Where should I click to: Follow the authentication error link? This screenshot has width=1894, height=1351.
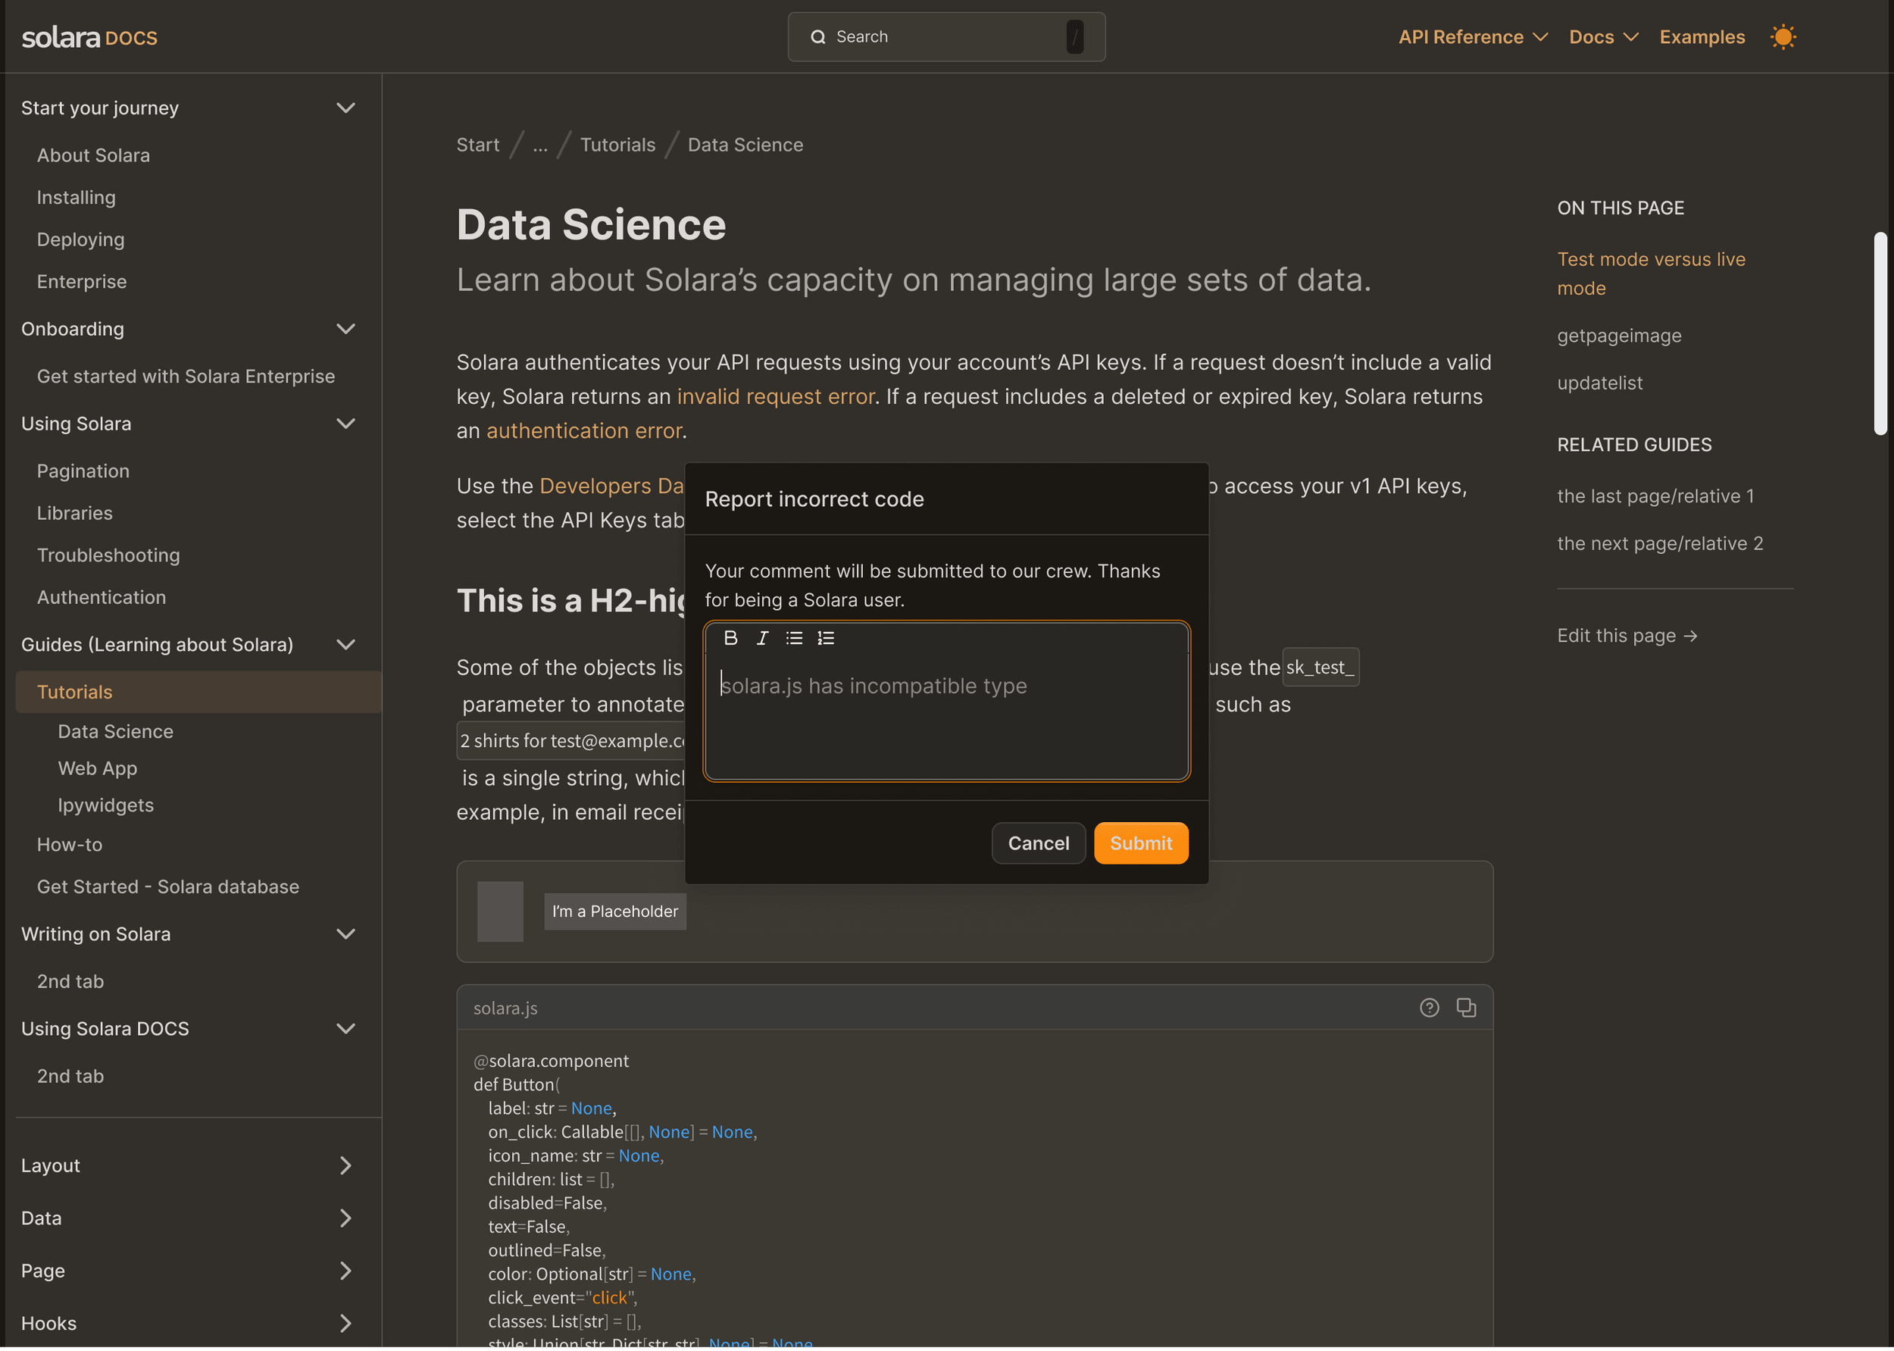tap(584, 431)
